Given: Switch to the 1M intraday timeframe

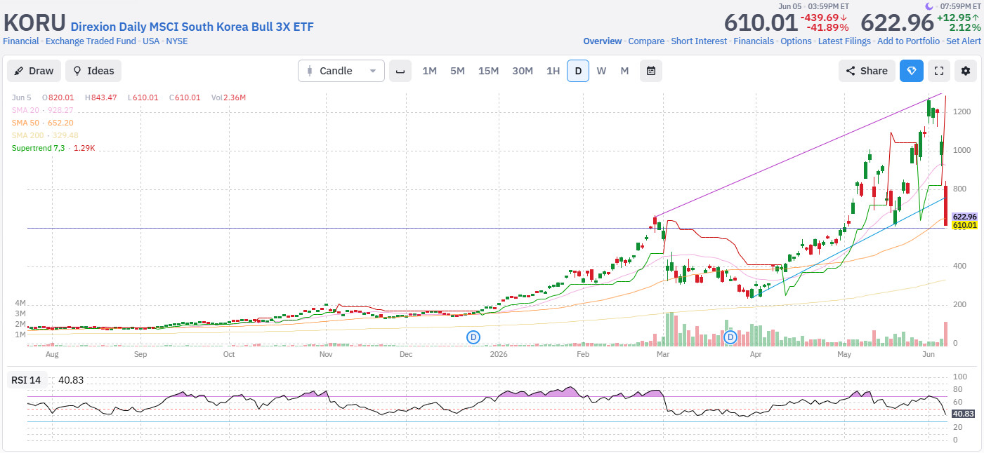Looking at the screenshot, I should (x=429, y=71).
